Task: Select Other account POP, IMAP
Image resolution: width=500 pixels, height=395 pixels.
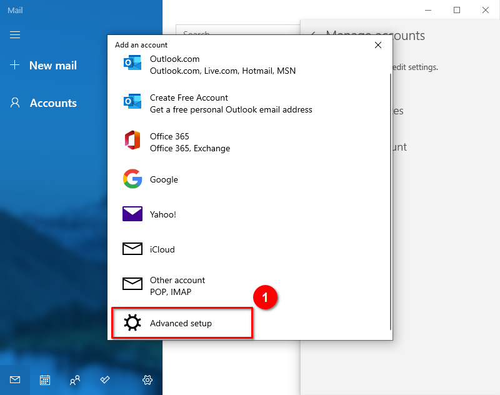Action: pos(249,286)
